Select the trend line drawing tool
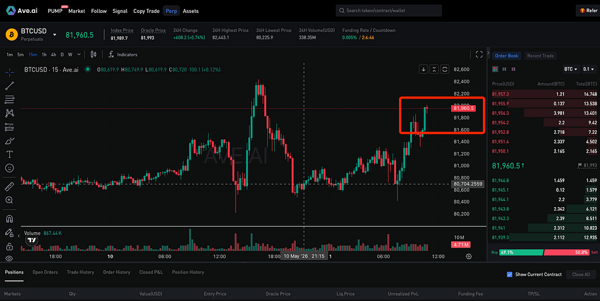The image size is (600, 301). [9, 86]
